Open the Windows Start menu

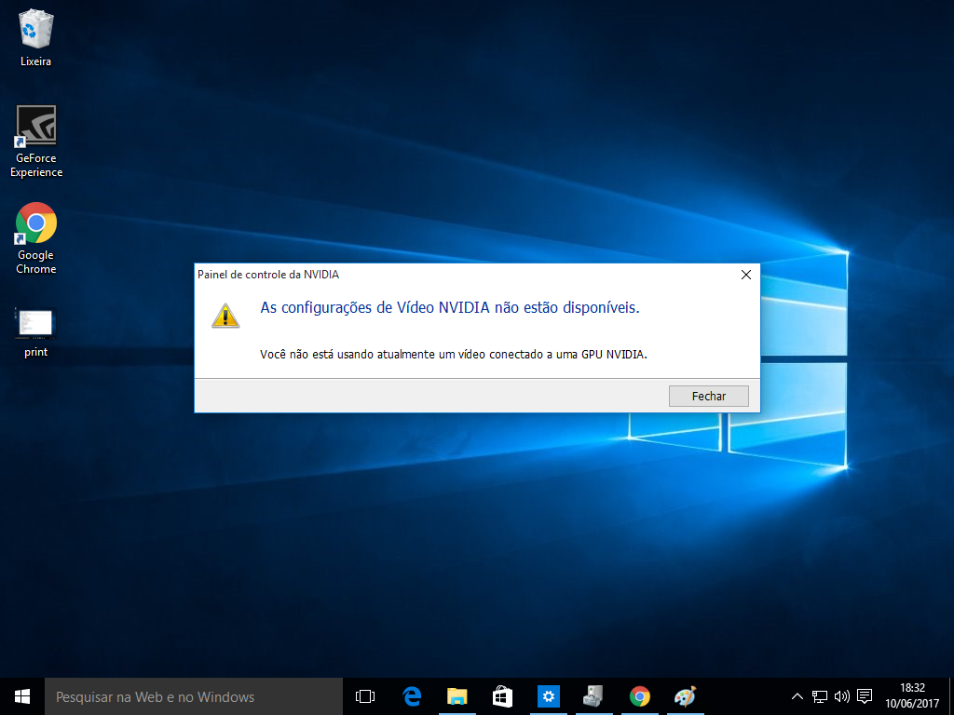pos(22,696)
